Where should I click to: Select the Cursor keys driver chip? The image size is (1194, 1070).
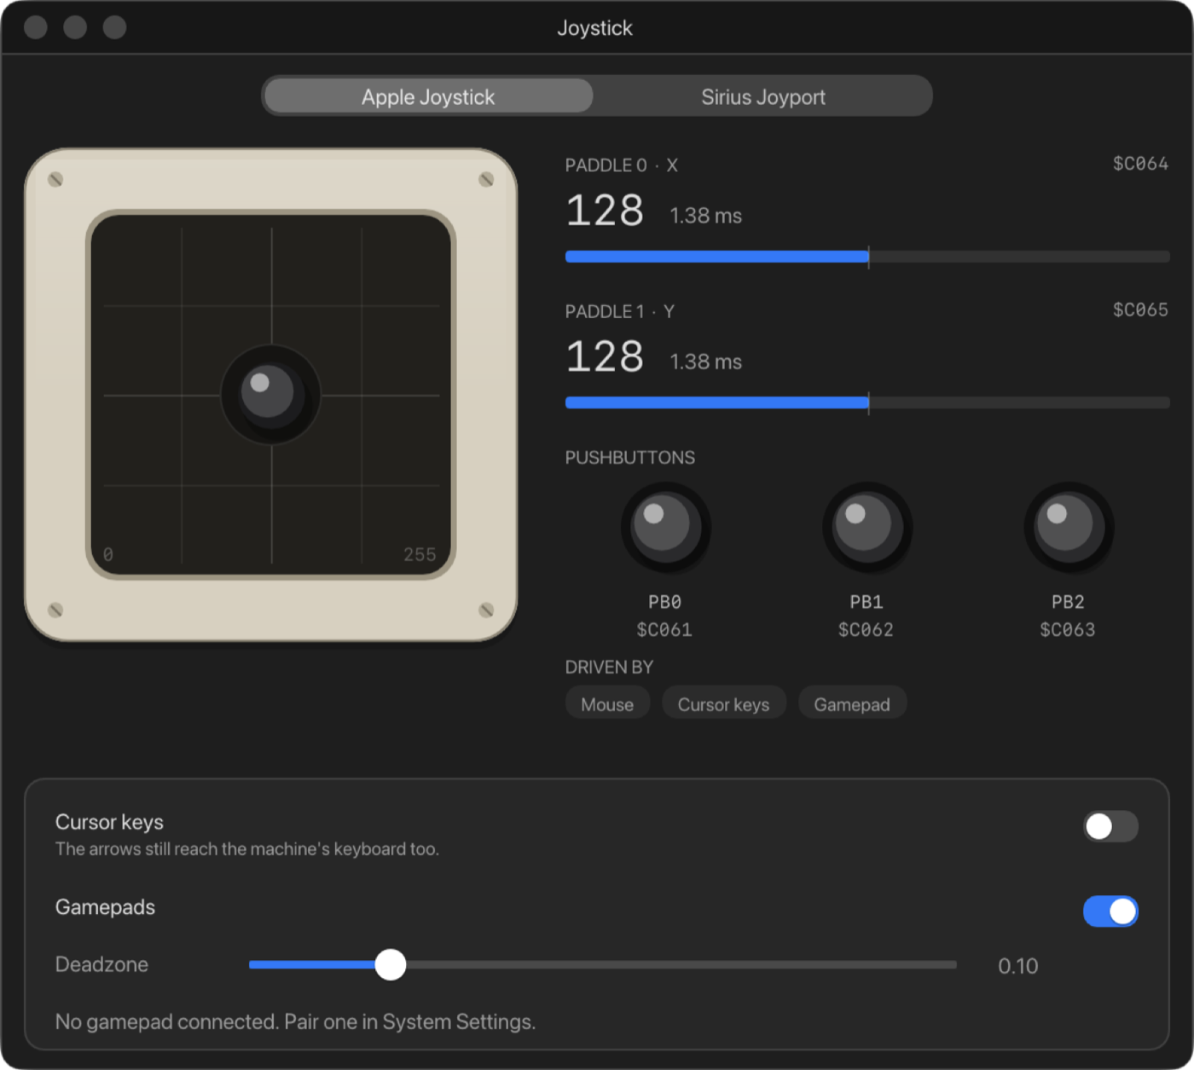(x=723, y=704)
